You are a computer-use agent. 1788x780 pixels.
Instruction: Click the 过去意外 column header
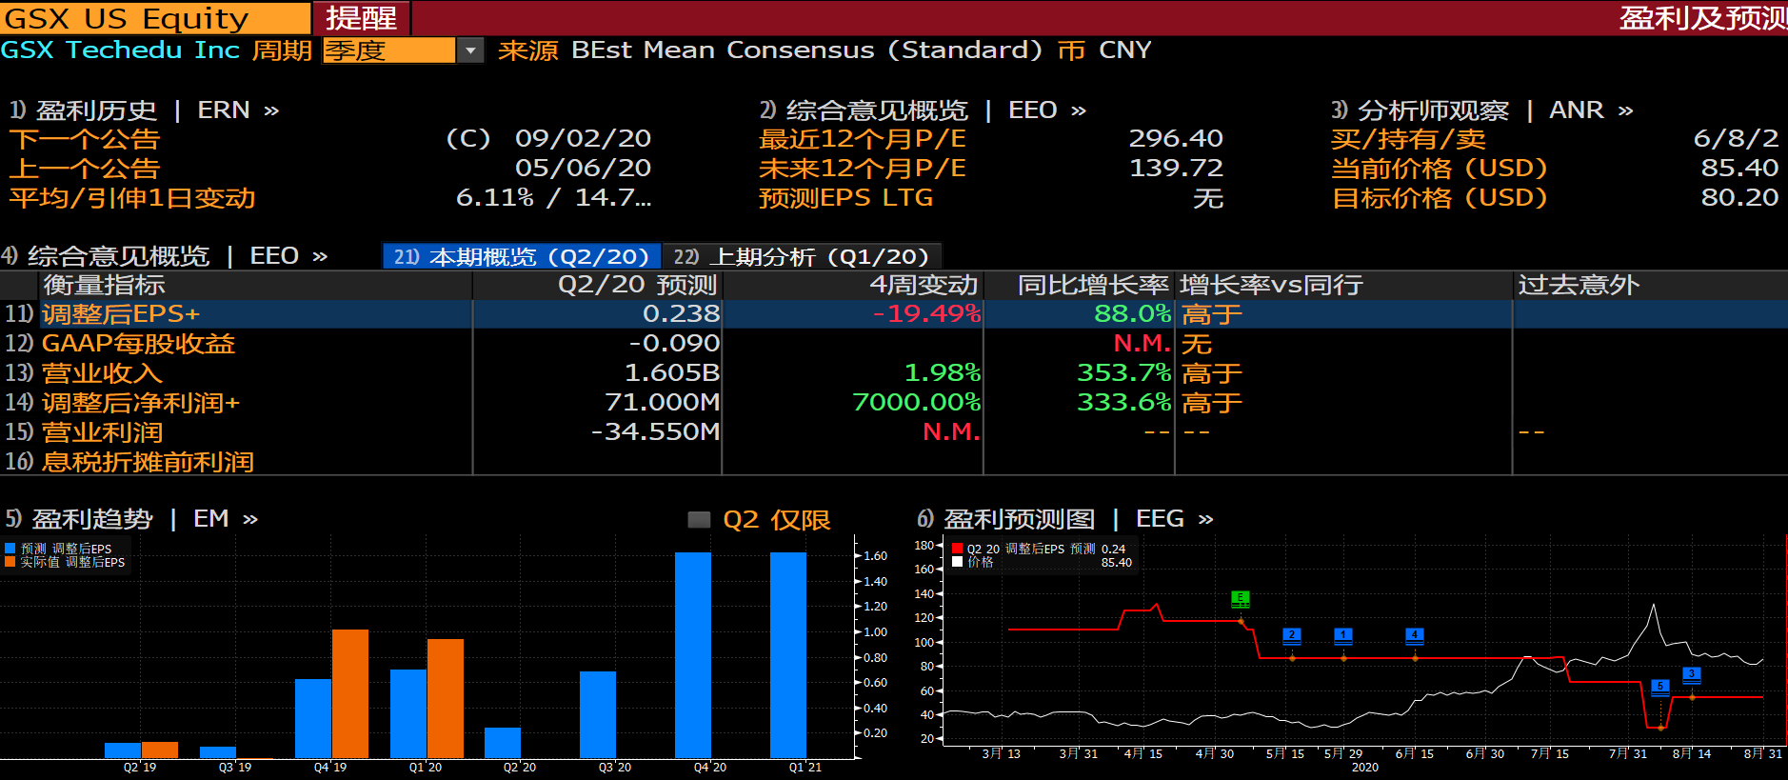[x=1651, y=285]
